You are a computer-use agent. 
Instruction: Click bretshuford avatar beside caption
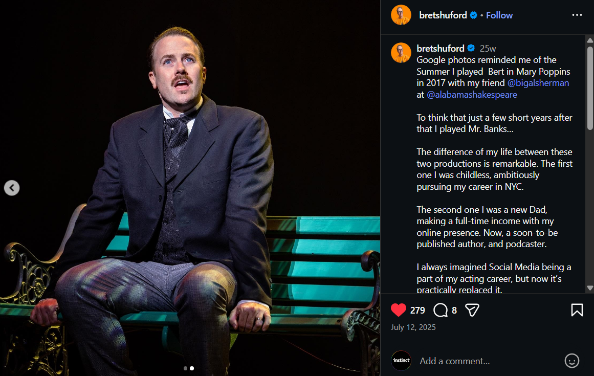(401, 53)
